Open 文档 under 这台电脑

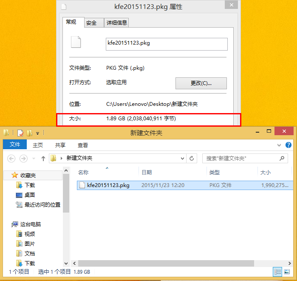pos(30,253)
